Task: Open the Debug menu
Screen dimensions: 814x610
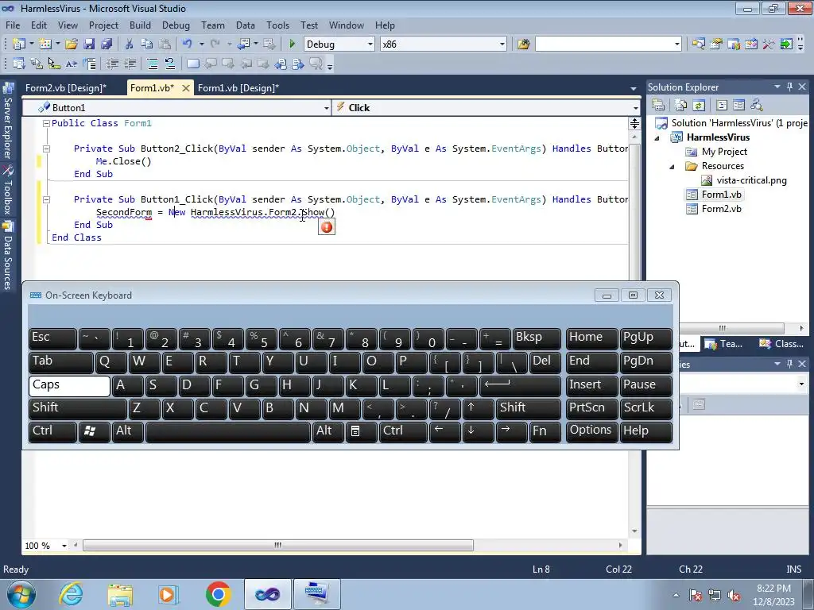Action: [176, 25]
